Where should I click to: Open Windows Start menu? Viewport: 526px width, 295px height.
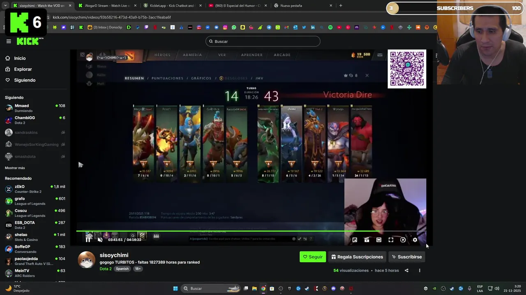click(x=175, y=288)
